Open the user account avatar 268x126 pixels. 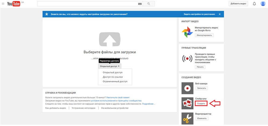[263, 4]
